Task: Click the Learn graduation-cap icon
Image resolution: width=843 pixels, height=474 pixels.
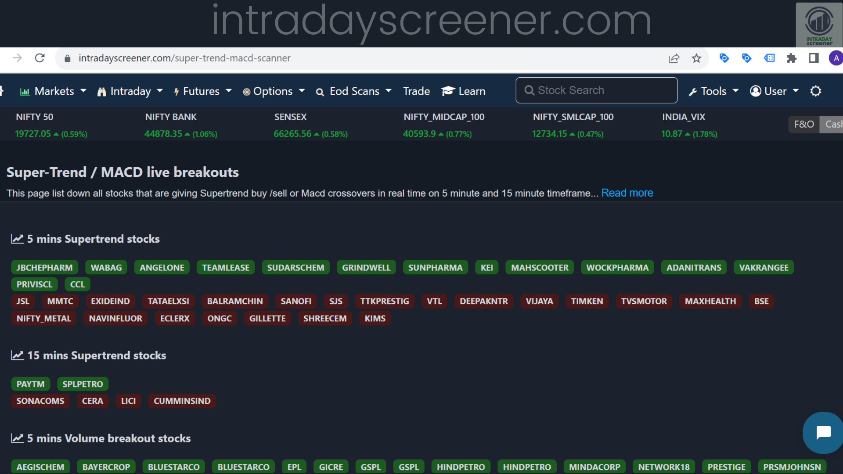Action: 448,91
